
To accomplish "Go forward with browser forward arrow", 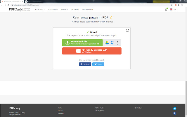I will point(5,5).
